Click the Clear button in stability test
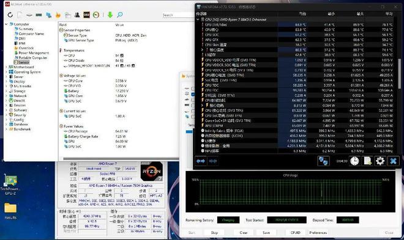 [244, 233]
